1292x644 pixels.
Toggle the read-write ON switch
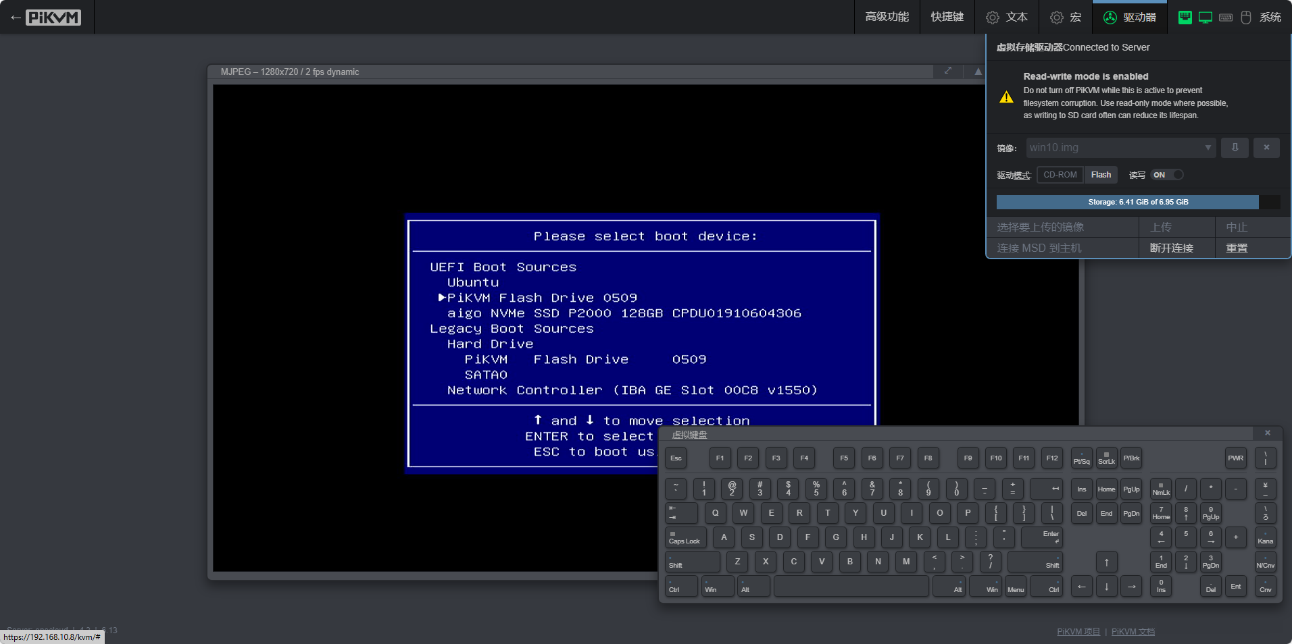click(x=1168, y=175)
